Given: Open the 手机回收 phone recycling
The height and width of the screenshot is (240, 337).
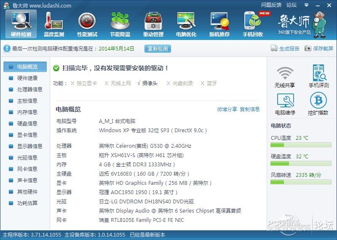Looking at the screenshot, I should (253, 24).
